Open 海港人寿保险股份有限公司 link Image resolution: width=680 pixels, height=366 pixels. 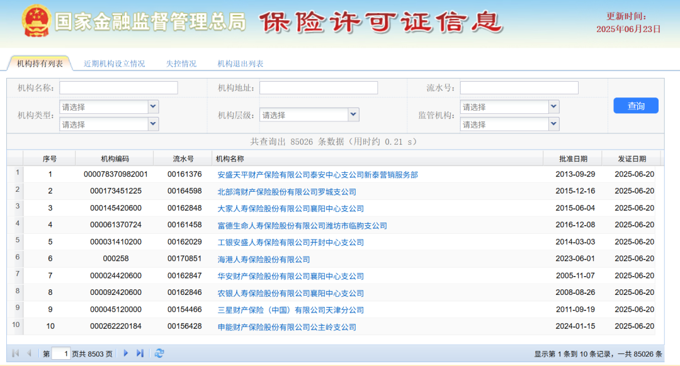click(x=264, y=259)
